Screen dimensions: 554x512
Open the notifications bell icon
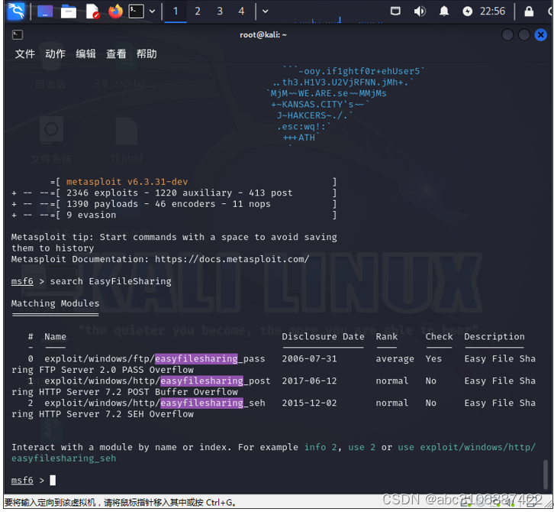tap(444, 11)
